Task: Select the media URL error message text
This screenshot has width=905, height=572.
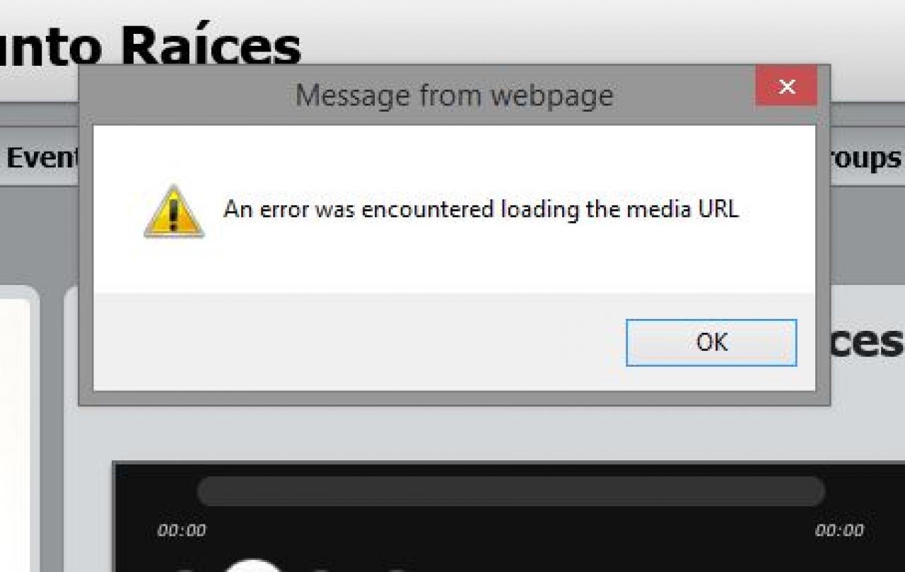Action: pyautogui.click(x=481, y=209)
